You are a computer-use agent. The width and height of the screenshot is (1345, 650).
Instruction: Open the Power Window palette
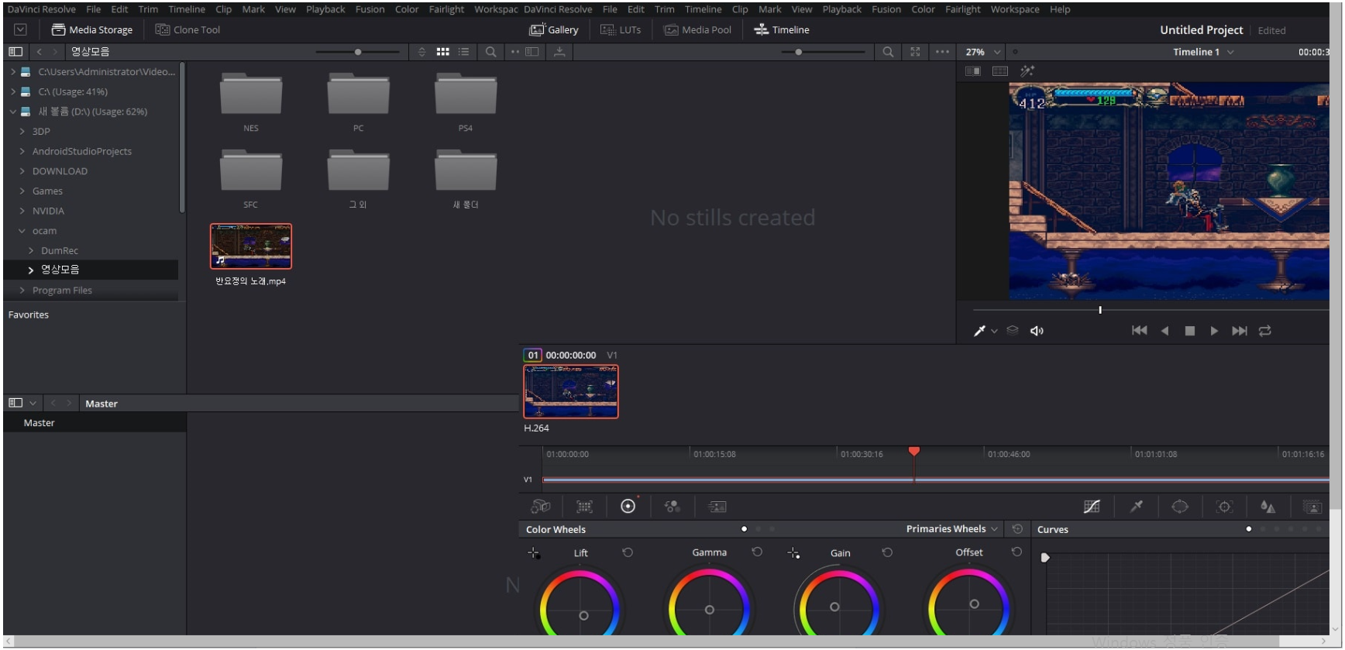click(x=1180, y=507)
